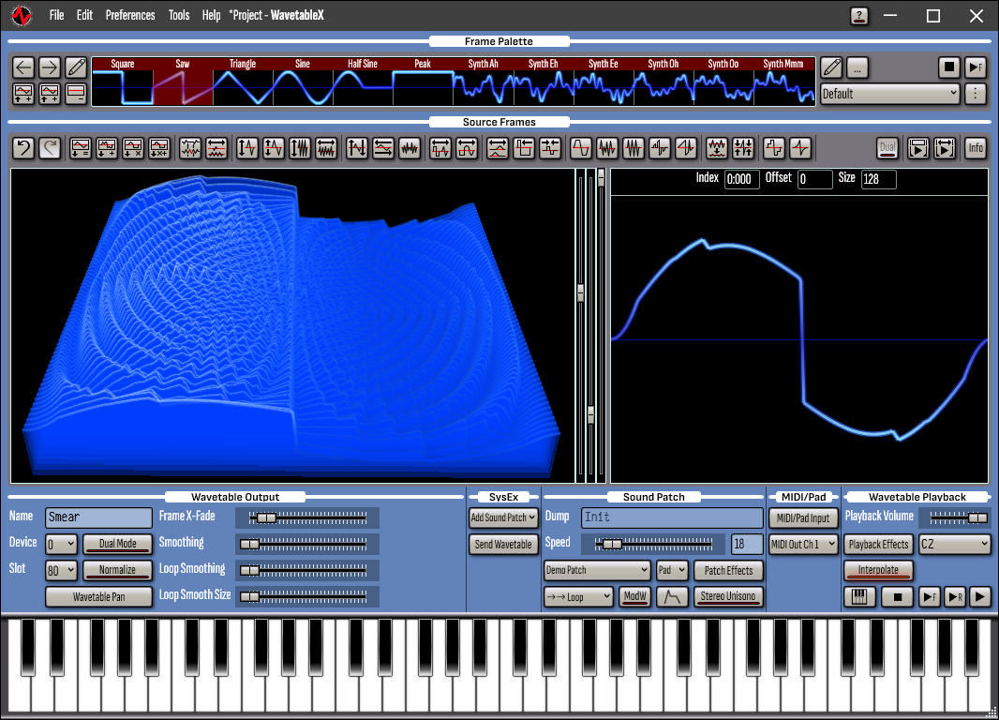Open the Loop mode dropdown

tap(579, 597)
